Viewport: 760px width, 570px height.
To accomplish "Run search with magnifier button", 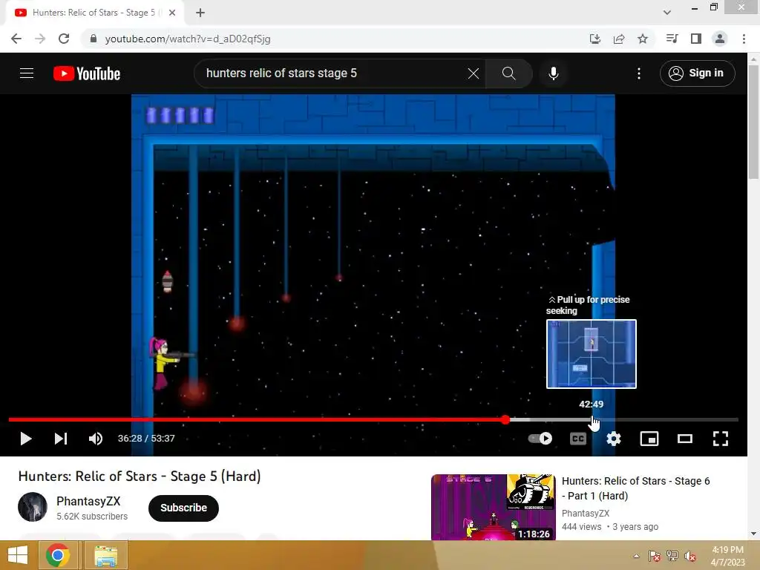I will click(x=508, y=73).
